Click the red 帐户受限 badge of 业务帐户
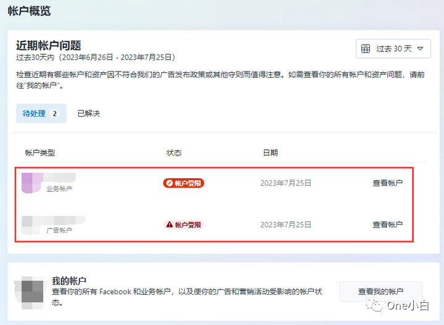 coord(184,183)
